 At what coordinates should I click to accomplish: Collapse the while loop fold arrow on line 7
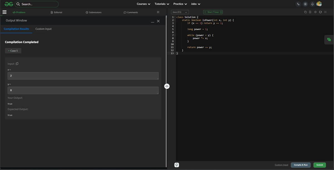pyautogui.click(x=175, y=35)
